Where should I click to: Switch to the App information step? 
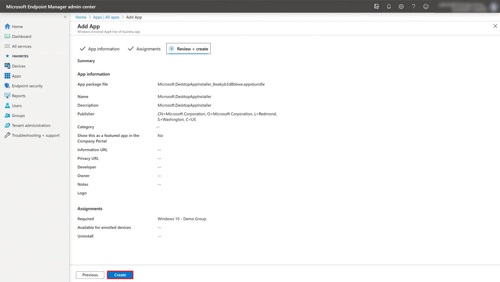pos(100,49)
